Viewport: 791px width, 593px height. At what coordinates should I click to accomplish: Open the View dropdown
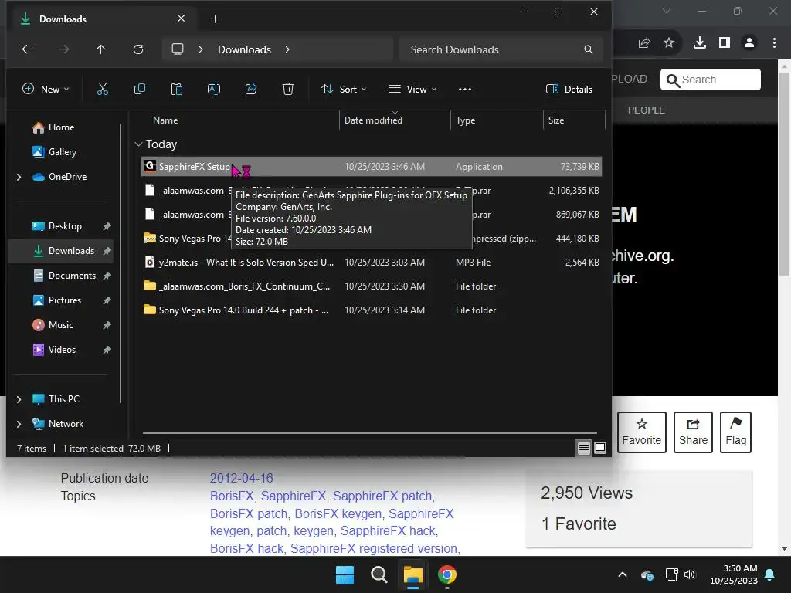[x=412, y=90]
